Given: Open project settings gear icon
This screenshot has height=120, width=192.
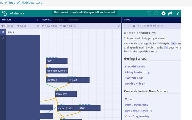Looking at the screenshot, I should [x=163, y=13].
